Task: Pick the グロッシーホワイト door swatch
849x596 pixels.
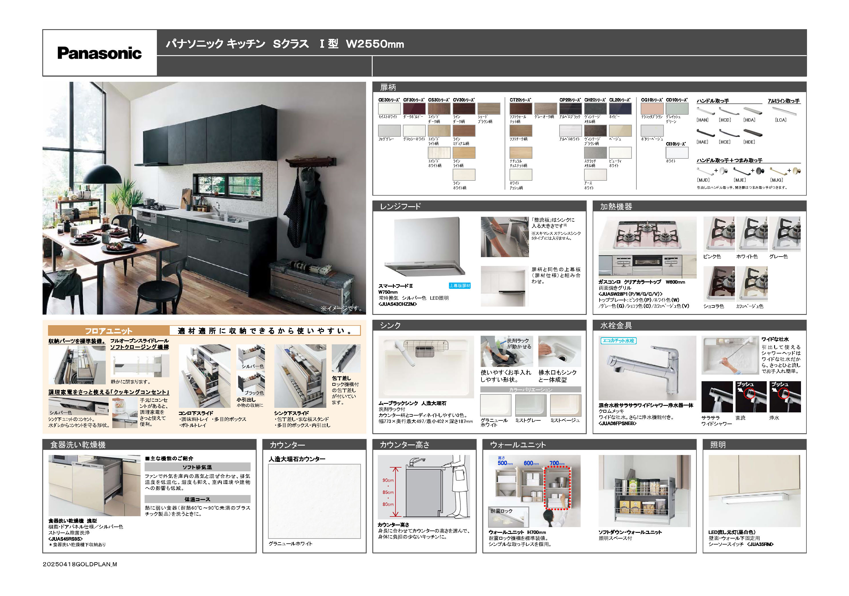Action: (x=414, y=131)
